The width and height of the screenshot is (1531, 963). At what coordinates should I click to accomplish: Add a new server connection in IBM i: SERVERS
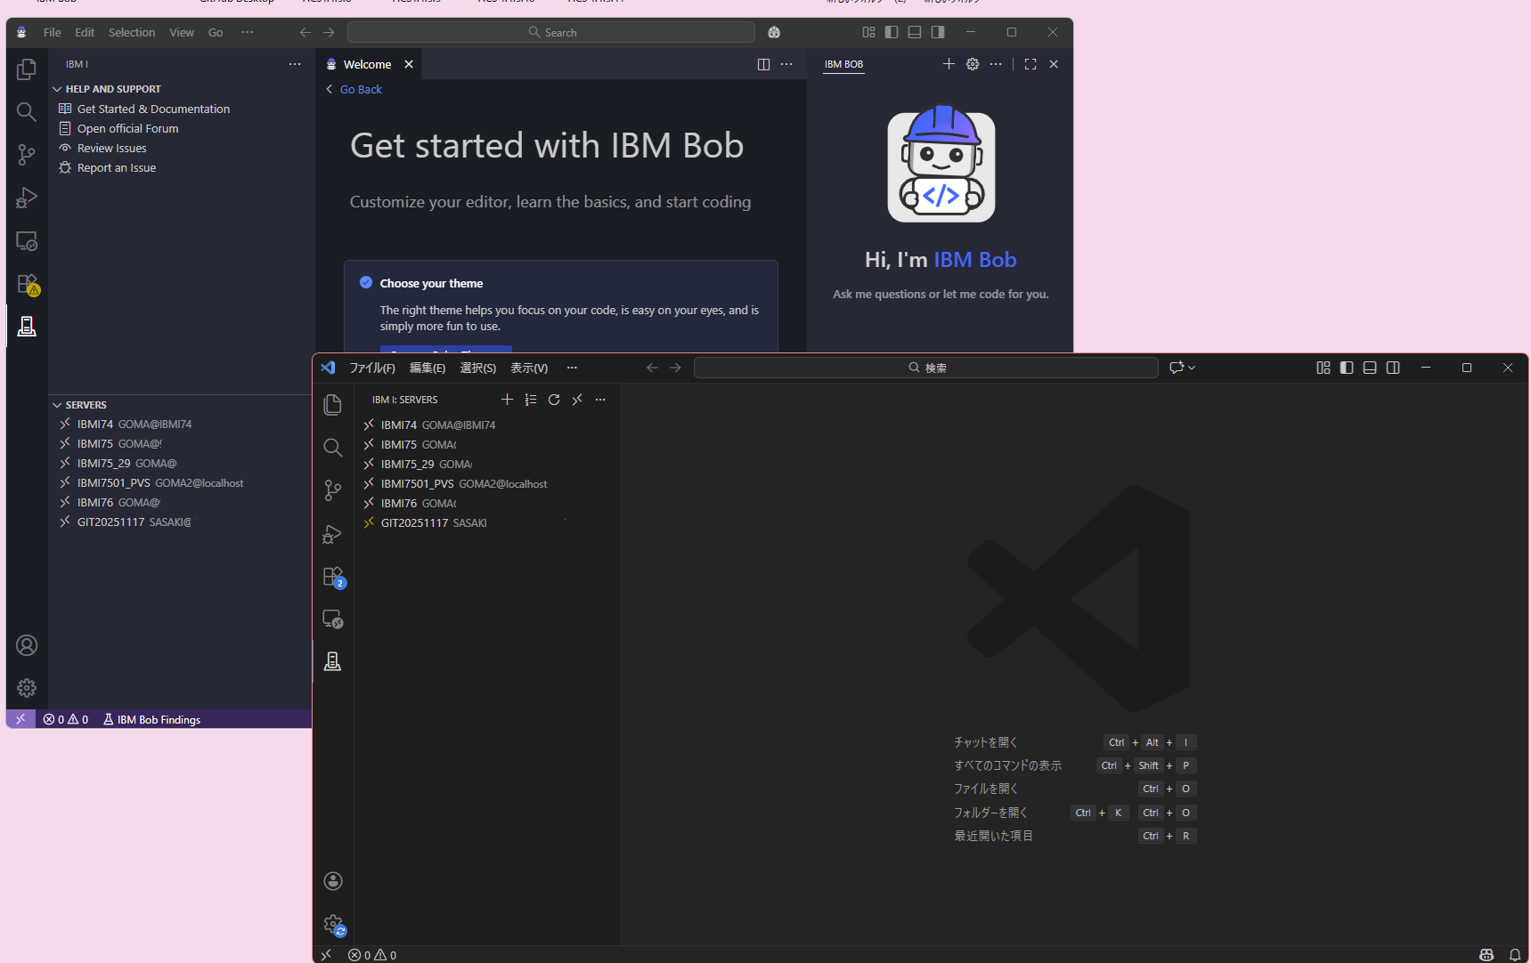click(508, 400)
